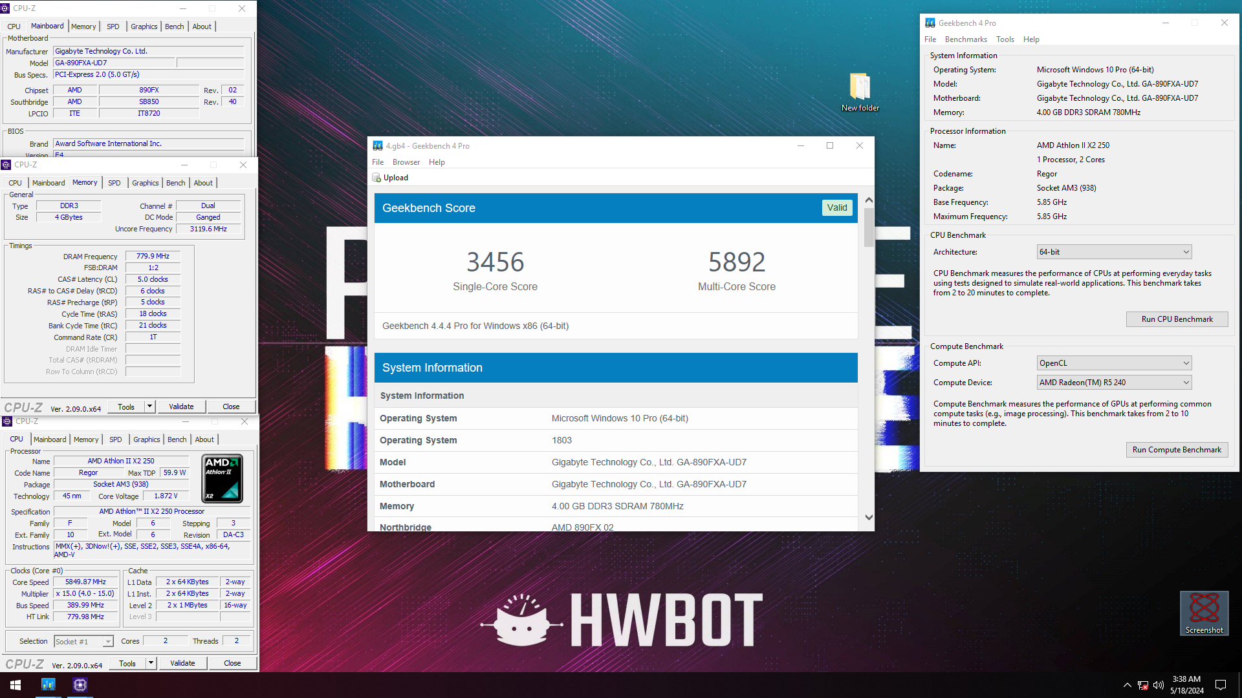Open the network status tray icon

tap(1143, 685)
